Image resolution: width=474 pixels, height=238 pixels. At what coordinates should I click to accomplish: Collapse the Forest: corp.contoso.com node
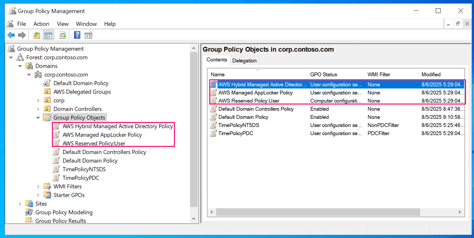(11, 57)
